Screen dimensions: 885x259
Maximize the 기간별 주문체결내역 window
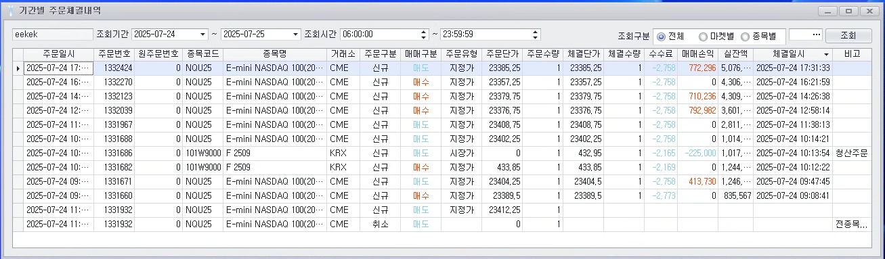point(848,11)
